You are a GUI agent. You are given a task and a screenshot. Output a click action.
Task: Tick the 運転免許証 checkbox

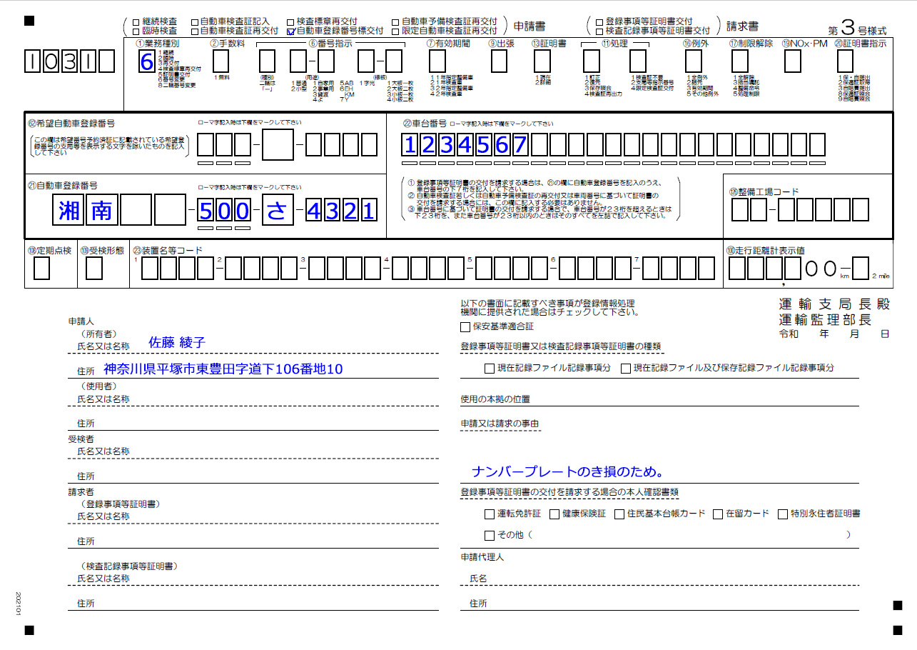point(489,514)
